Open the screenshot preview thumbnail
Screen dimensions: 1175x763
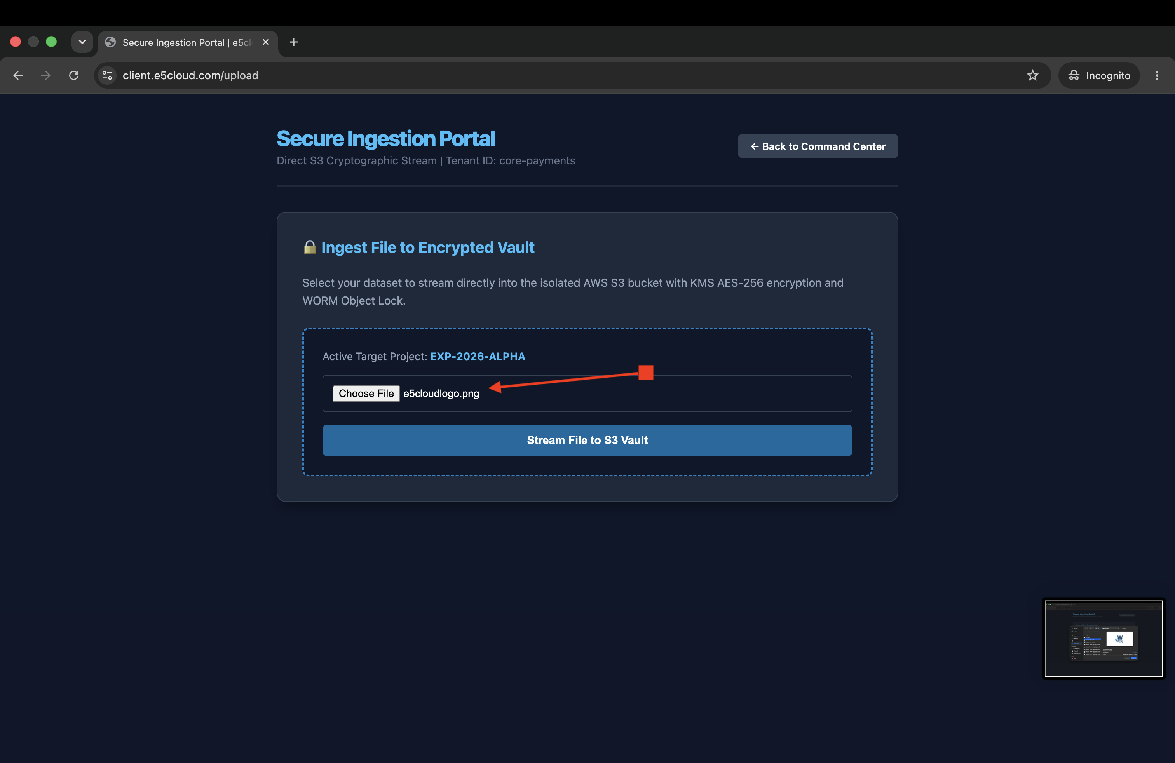[1104, 638]
